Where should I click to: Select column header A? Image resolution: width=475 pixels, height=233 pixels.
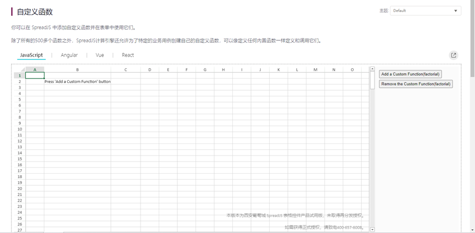click(x=35, y=70)
